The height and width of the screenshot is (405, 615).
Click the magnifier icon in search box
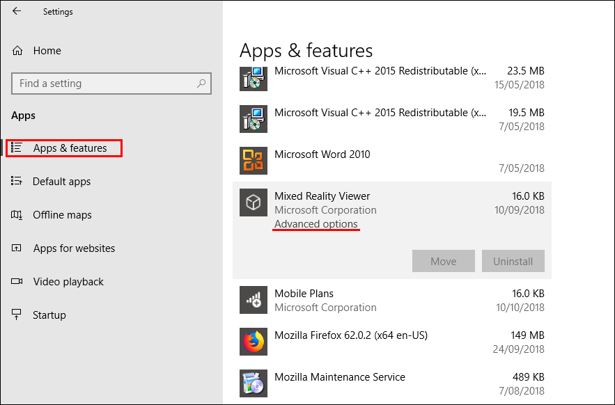[x=201, y=83]
